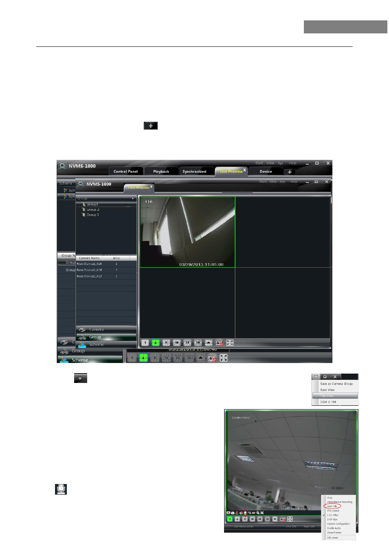Expand Camera section in floating window
Image resolution: width=389 pixels, height=550 pixels.
[x=106, y=330]
